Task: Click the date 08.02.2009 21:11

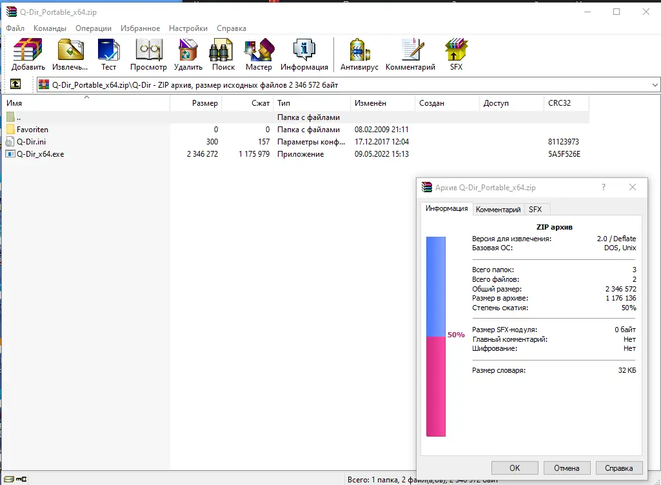Action: 382,130
